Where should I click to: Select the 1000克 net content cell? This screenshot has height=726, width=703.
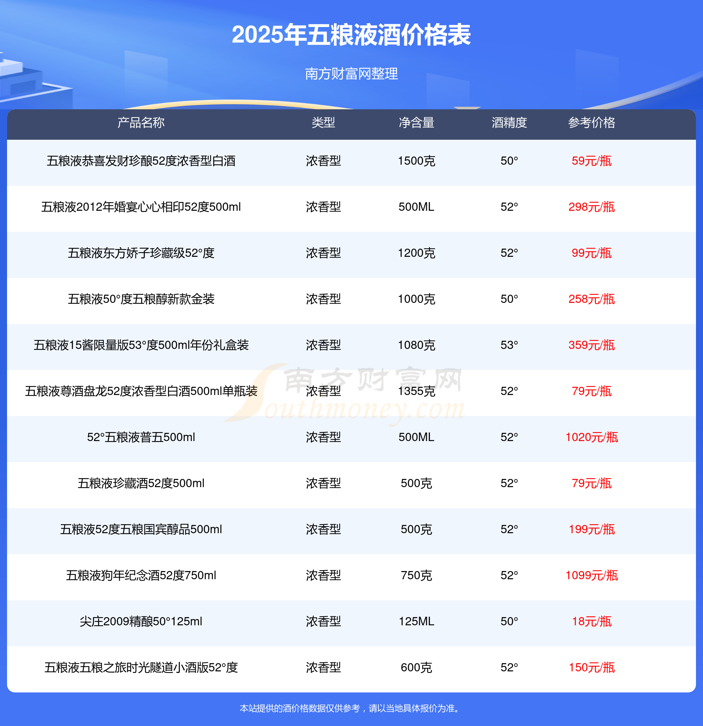coord(416,299)
